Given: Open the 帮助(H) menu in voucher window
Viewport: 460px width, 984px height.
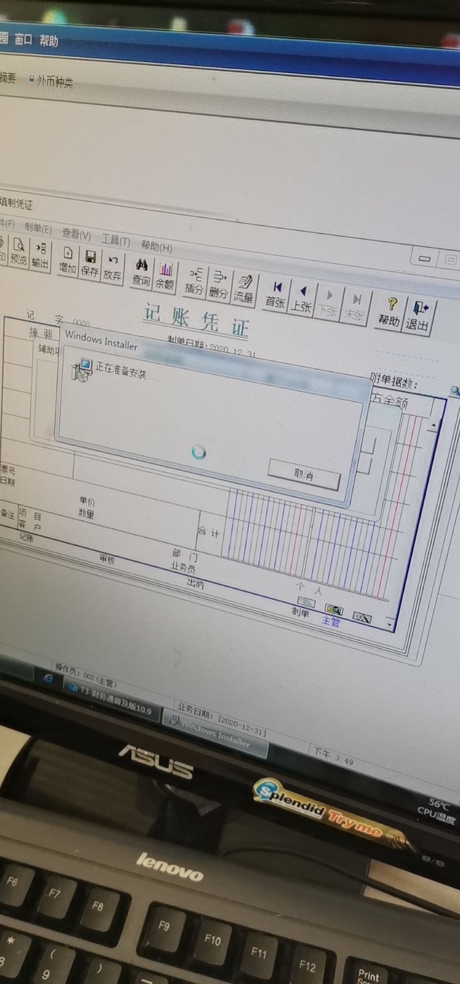Looking at the screenshot, I should 157,247.
